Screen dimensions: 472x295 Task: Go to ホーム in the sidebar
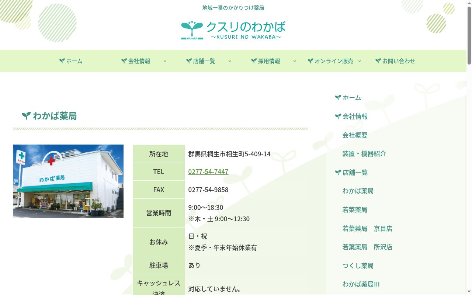point(352,98)
